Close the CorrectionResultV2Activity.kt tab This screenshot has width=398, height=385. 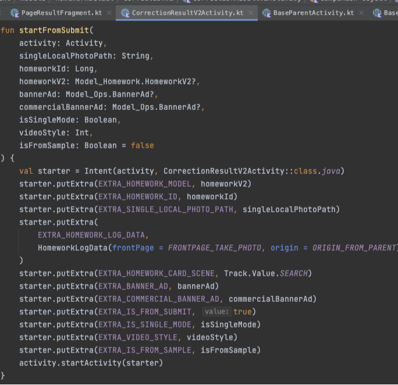pos(251,13)
